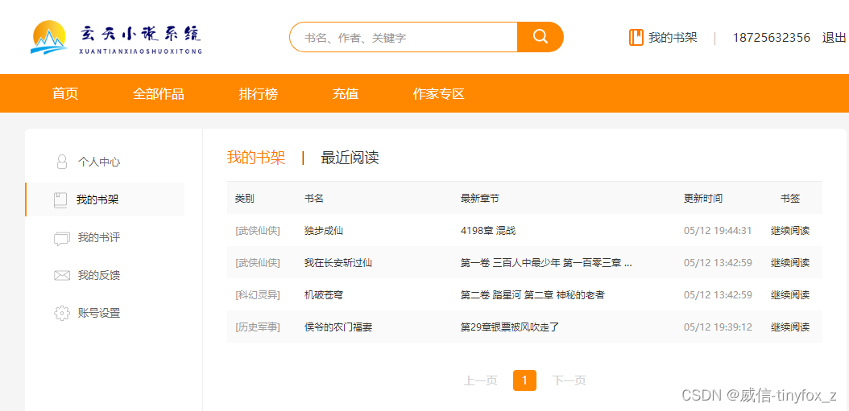Select 我的书架 text in the sidebar
Screen dimensions: 849x411
tap(97, 200)
